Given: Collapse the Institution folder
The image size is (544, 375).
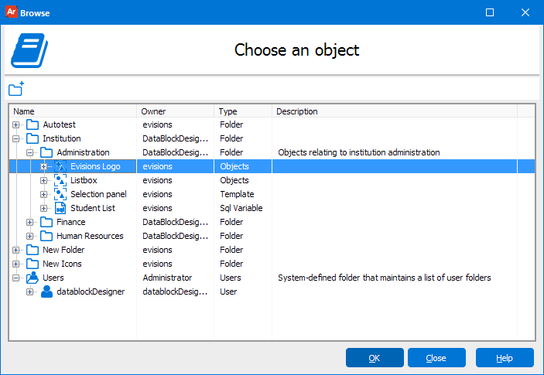Looking at the screenshot, I should (x=16, y=138).
